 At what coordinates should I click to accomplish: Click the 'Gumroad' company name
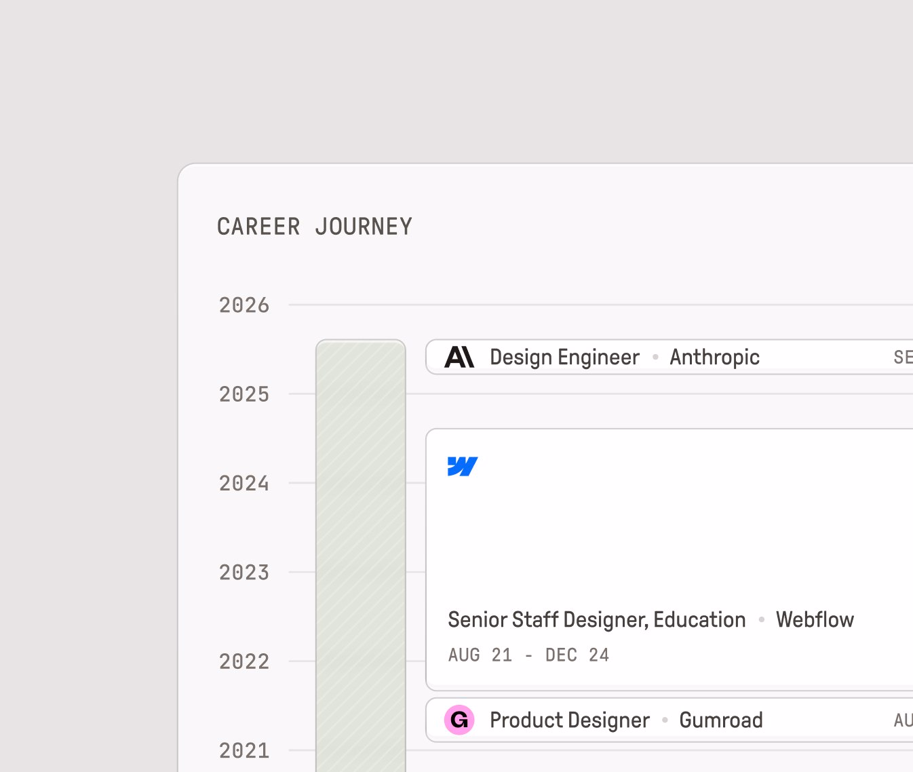pos(721,720)
